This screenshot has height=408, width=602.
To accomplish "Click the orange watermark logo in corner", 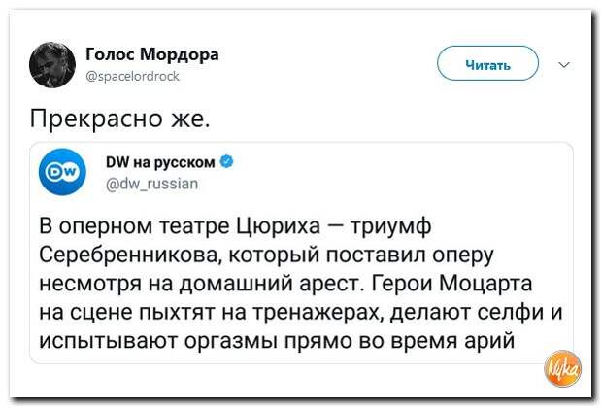I will tap(562, 373).
